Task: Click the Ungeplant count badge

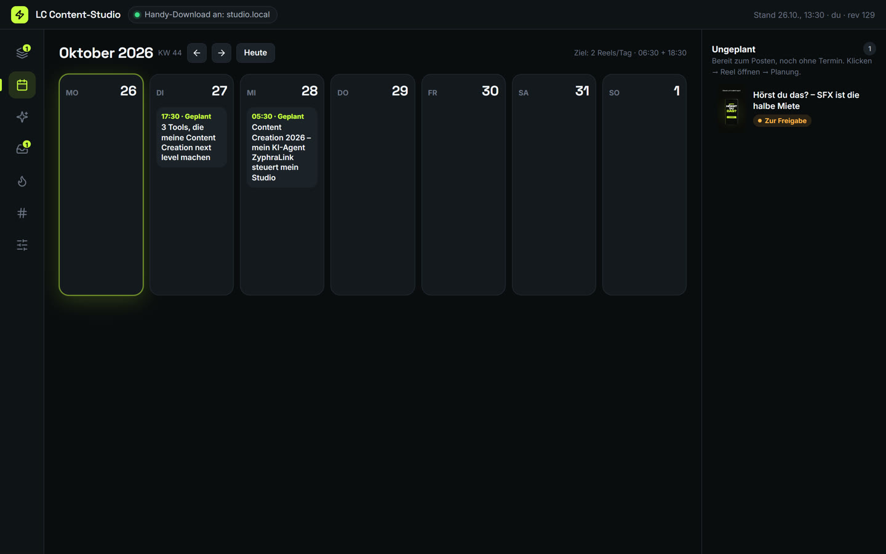Action: (869, 49)
